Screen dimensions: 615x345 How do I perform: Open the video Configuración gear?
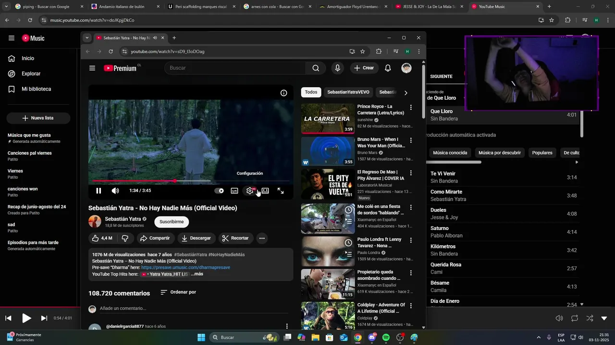tap(250, 191)
